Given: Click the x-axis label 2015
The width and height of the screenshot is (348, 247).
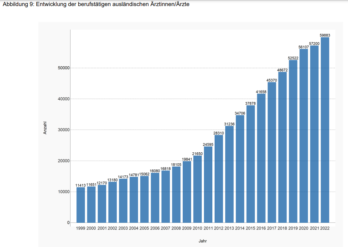Looking at the screenshot, I should (x=250, y=228).
